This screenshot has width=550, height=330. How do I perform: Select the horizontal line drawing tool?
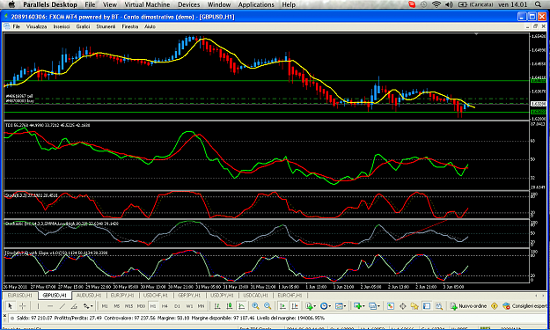[50, 306]
